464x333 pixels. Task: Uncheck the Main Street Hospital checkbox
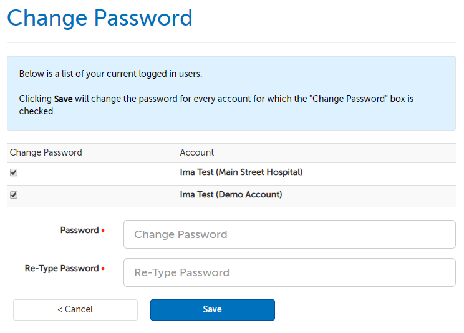(x=14, y=172)
